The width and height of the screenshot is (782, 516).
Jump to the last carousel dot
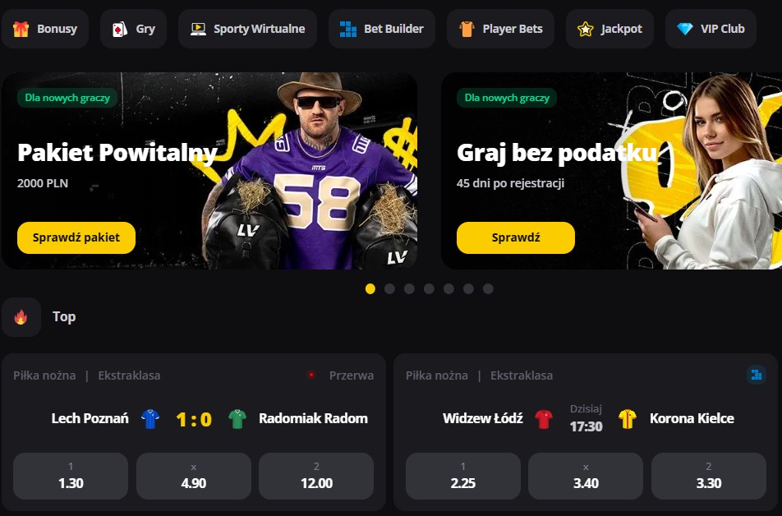488,289
